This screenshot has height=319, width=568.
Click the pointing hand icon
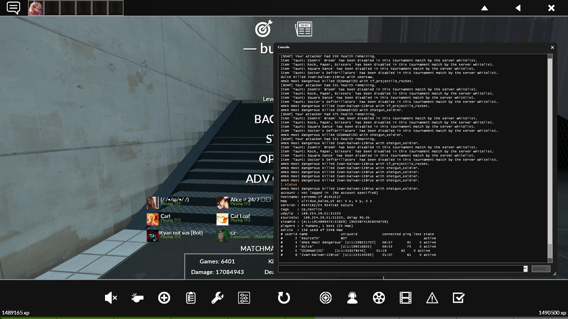[137, 298]
